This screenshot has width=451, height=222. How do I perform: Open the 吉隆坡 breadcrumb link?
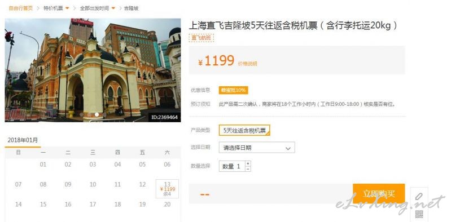pyautogui.click(x=131, y=8)
